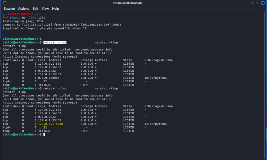Open the View menu
The width and height of the screenshot is (267, 160).
pyautogui.click(x=45, y=9)
